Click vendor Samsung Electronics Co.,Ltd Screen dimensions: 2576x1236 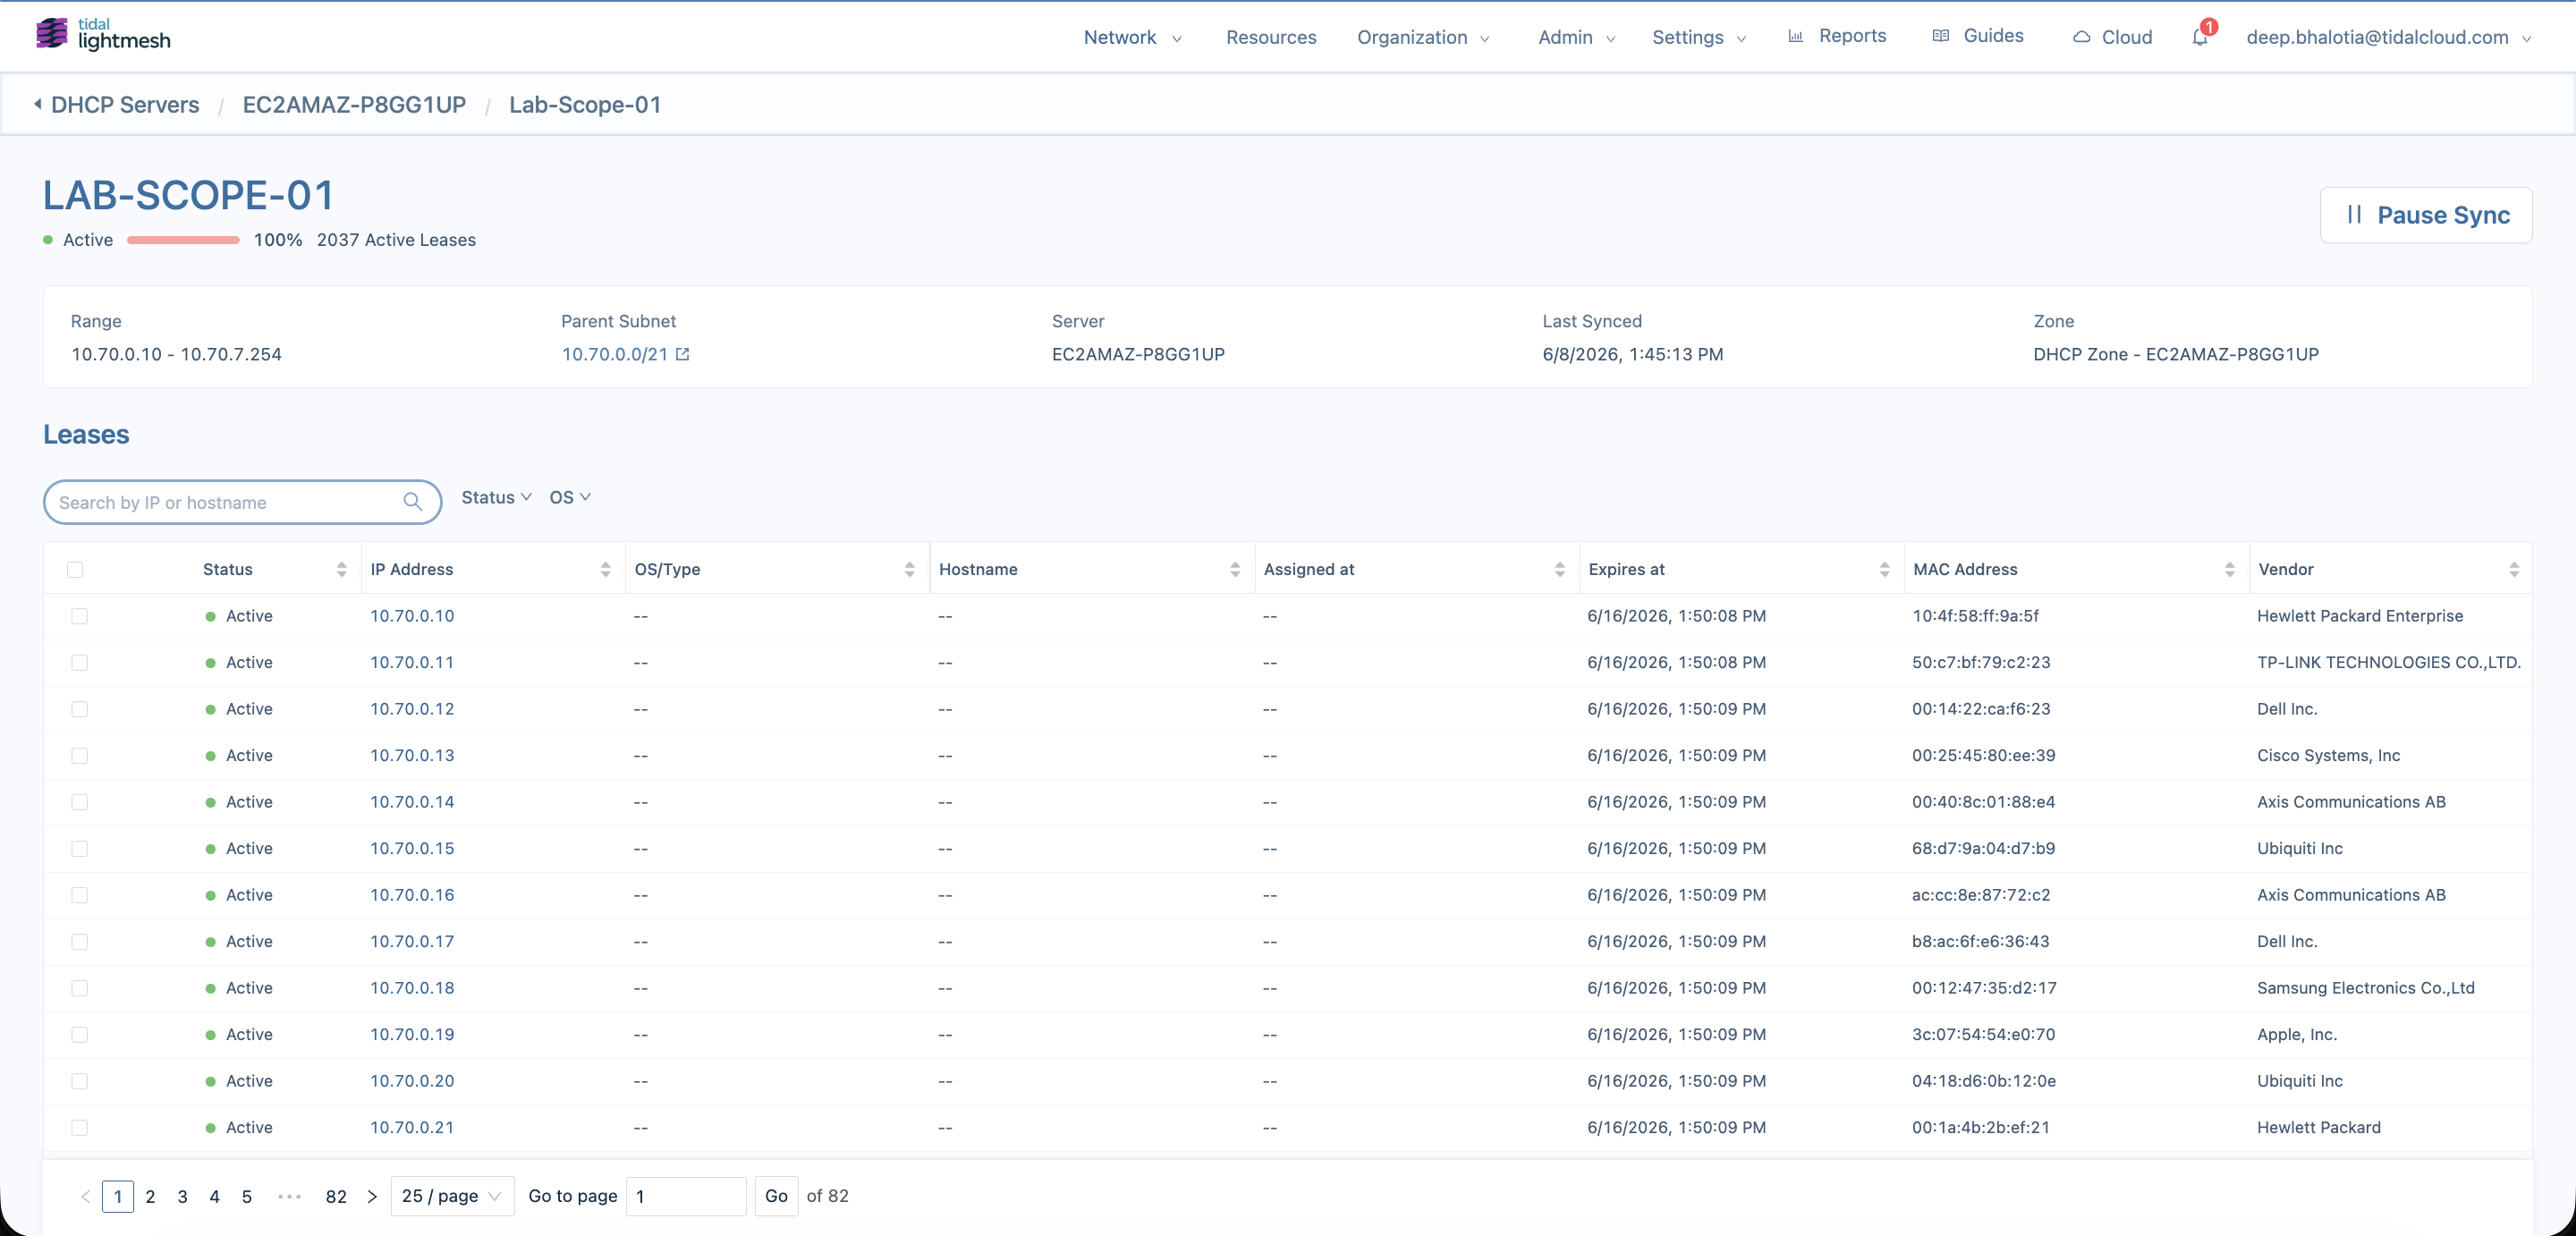[2365, 988]
